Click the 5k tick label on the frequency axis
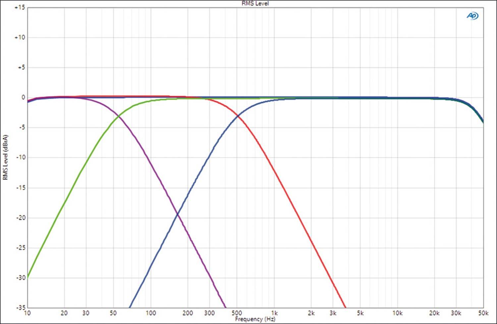This screenshot has height=324, width=497. tap(360, 313)
